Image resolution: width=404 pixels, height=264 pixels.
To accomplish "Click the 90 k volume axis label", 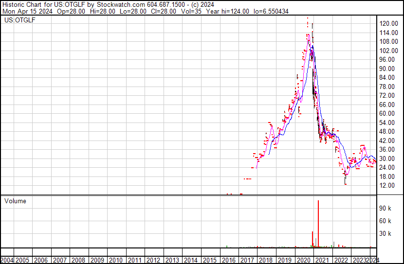I will (x=385, y=209).
